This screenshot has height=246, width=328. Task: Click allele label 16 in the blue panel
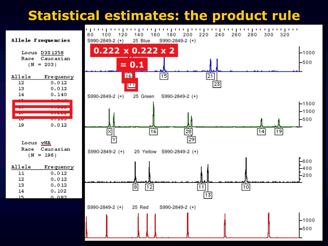[128, 76]
